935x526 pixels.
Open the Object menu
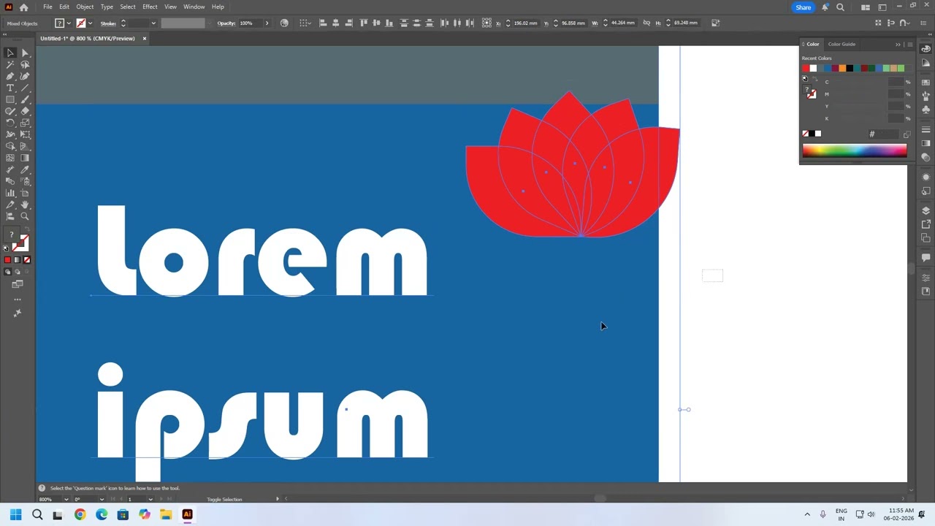pos(85,7)
